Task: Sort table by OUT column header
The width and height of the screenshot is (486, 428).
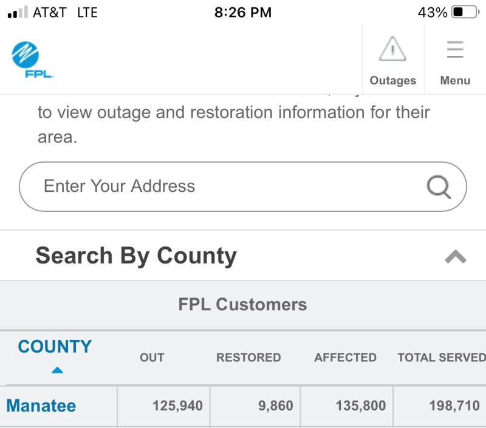Action: pos(152,358)
